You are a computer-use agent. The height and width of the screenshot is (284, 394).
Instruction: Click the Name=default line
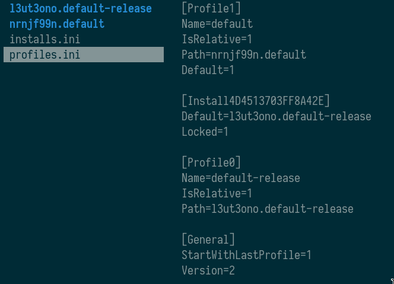coord(217,24)
